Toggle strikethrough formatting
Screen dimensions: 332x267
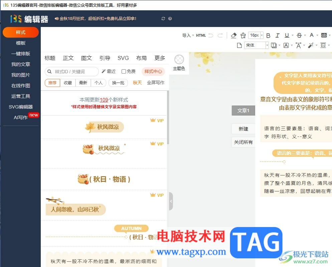coord(299,36)
